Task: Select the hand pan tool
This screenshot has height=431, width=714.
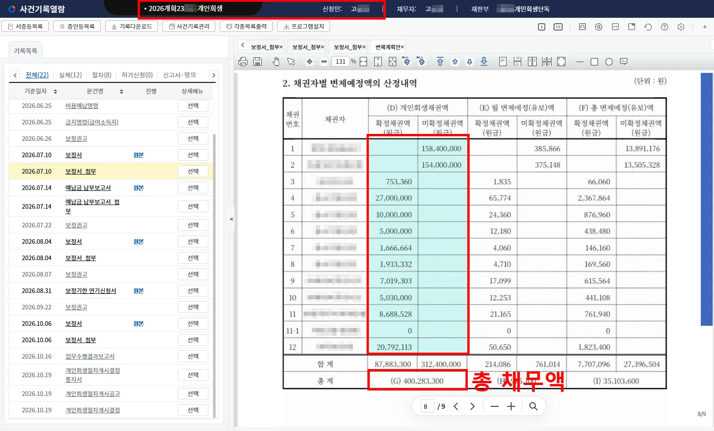Action: pyautogui.click(x=276, y=62)
